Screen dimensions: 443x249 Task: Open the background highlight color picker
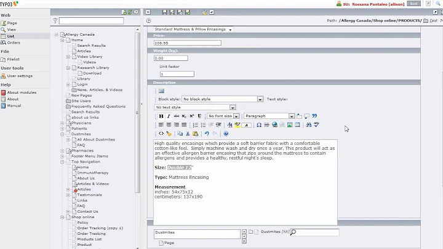tap(237, 124)
